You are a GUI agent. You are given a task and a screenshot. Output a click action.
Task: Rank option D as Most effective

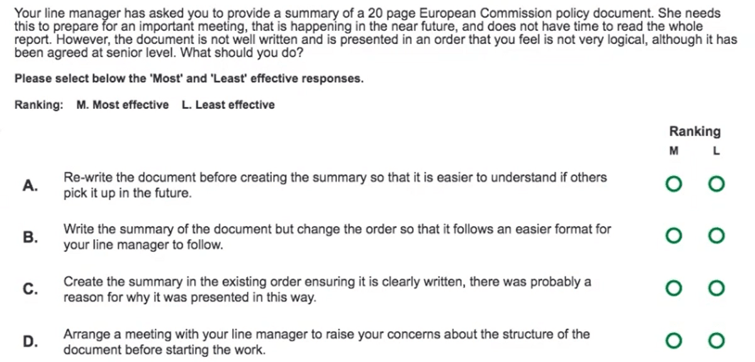click(674, 341)
